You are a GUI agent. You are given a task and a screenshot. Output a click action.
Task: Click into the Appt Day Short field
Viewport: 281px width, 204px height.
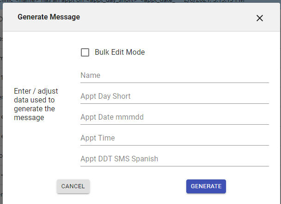[174, 96]
